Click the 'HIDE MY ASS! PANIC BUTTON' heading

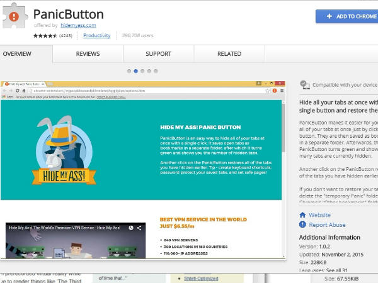click(200, 127)
